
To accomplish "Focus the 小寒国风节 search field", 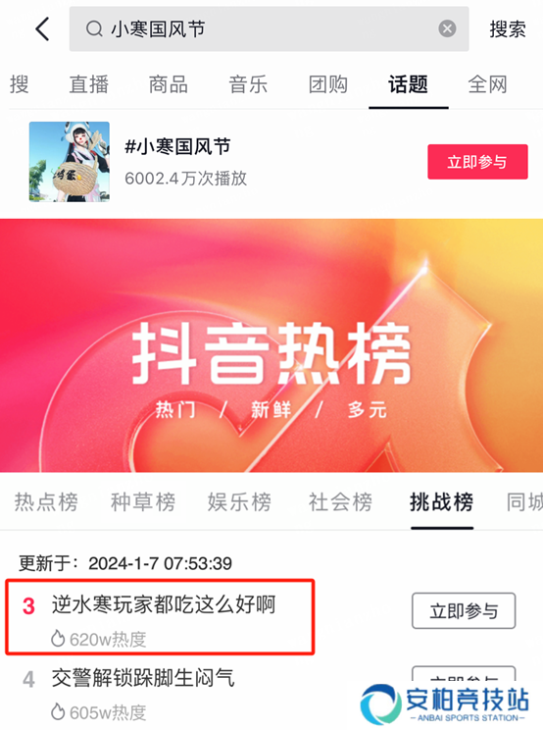I will tap(269, 28).
